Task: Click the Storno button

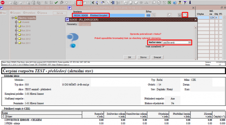Action: tap(143, 57)
